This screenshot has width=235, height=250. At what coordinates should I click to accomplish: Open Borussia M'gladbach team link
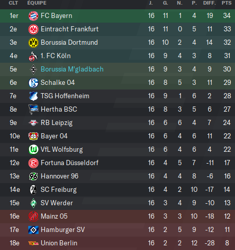pyautogui.click(x=72, y=69)
